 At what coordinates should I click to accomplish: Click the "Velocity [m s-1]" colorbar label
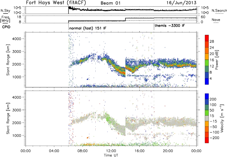tap(222, 118)
